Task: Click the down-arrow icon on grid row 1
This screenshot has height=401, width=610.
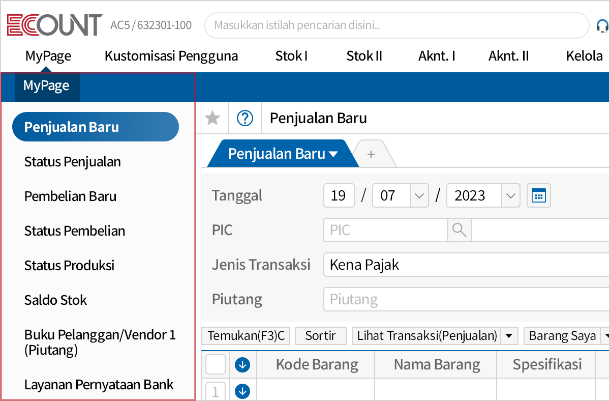Action: point(242,391)
